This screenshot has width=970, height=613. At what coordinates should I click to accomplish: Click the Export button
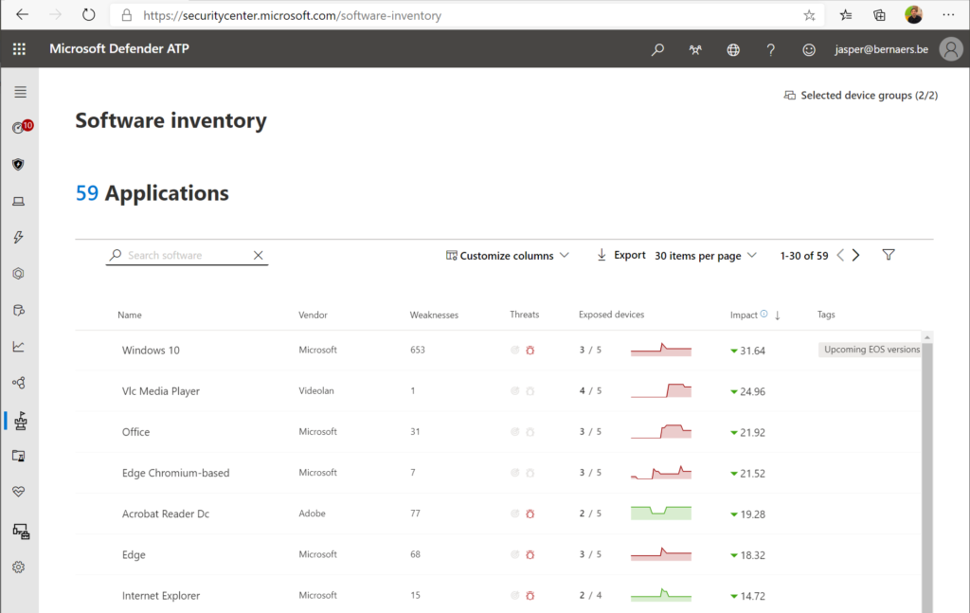621,255
